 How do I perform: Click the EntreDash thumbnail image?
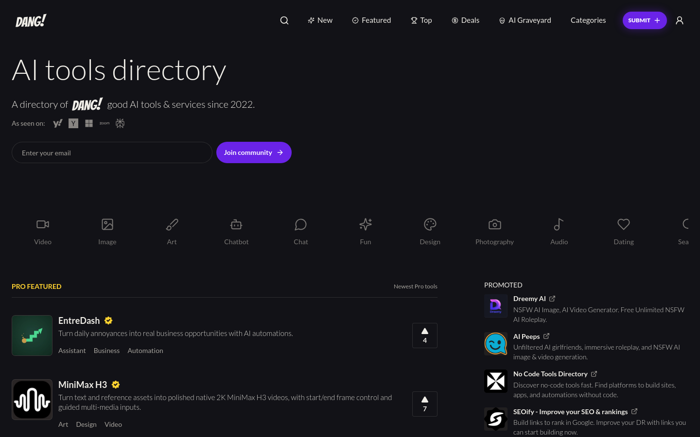tap(32, 336)
